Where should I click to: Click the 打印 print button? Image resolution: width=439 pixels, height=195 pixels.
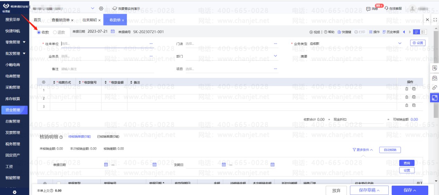(x=360, y=32)
